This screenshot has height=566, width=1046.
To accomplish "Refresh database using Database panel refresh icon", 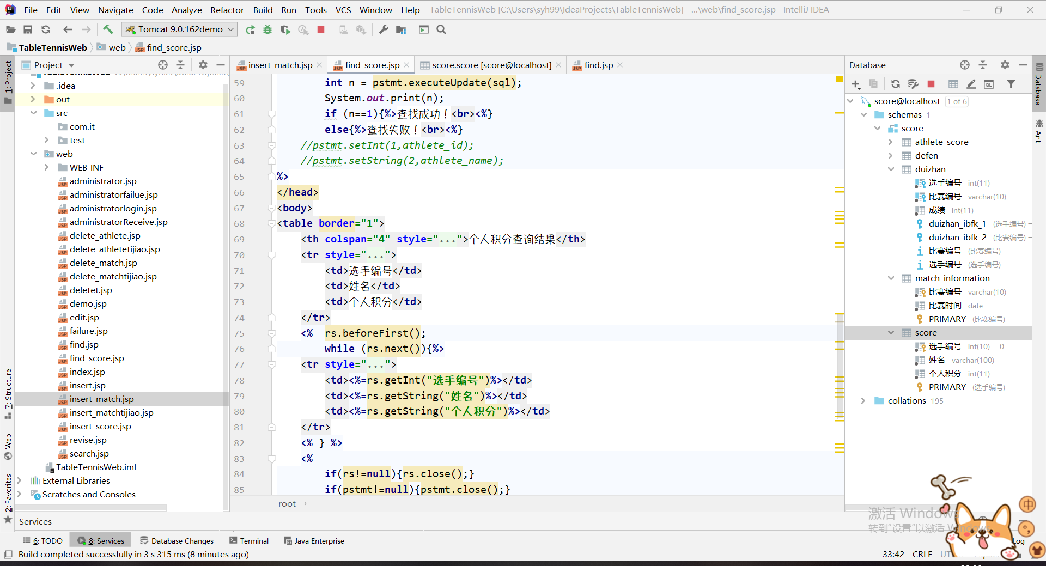I will coord(895,84).
